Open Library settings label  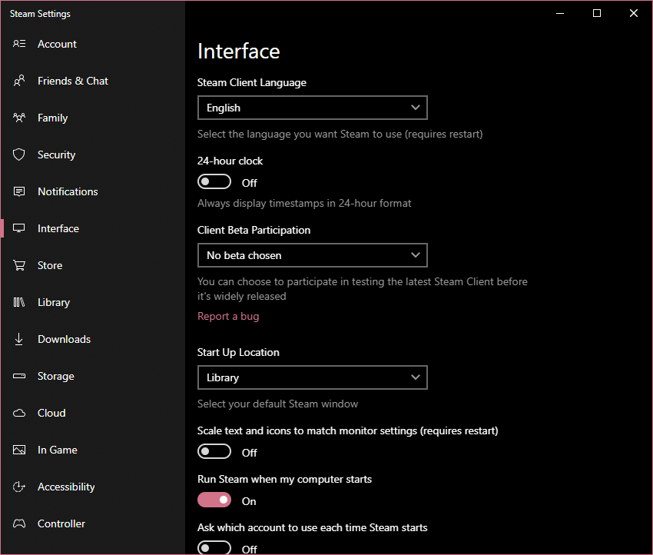(x=54, y=303)
